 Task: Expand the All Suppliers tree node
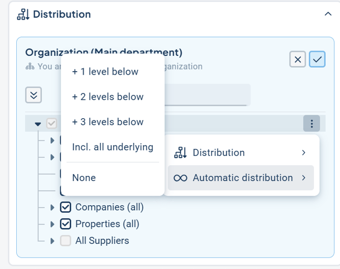[x=52, y=241]
